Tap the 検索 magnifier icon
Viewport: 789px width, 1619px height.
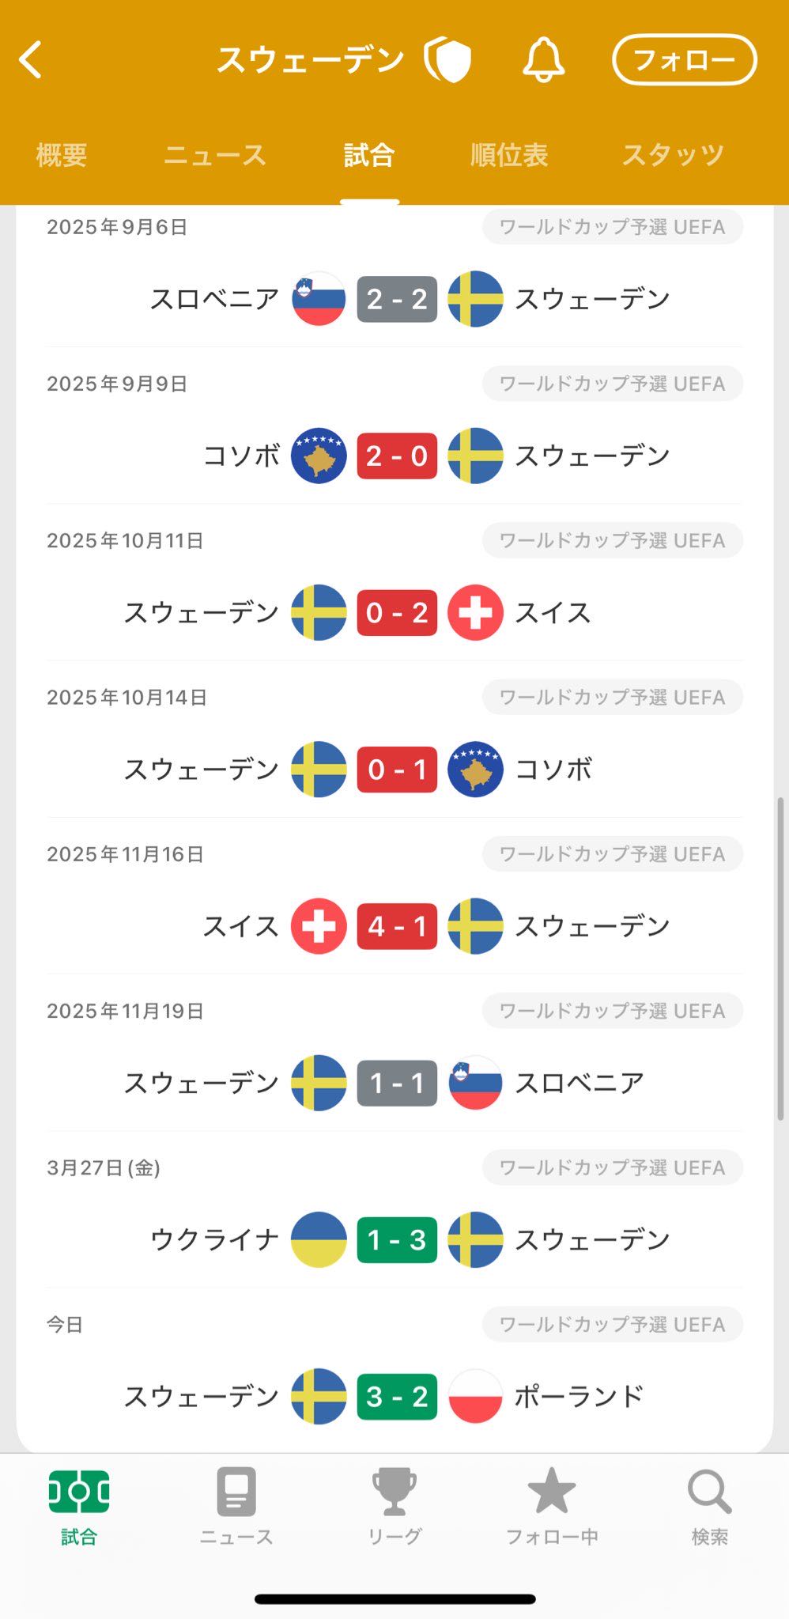coord(709,1492)
